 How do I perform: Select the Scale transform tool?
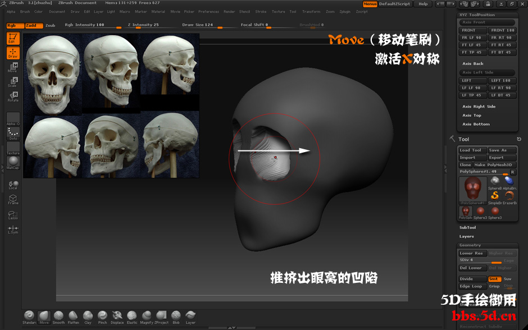[13, 82]
